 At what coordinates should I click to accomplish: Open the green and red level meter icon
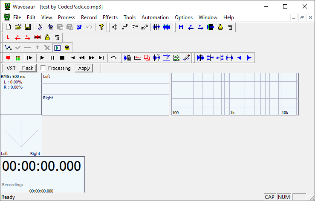tap(18, 58)
